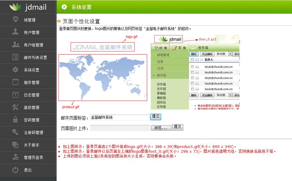
Task: Click the person-arrow icon for 管理员登录
Action: pyautogui.click(x=15, y=157)
